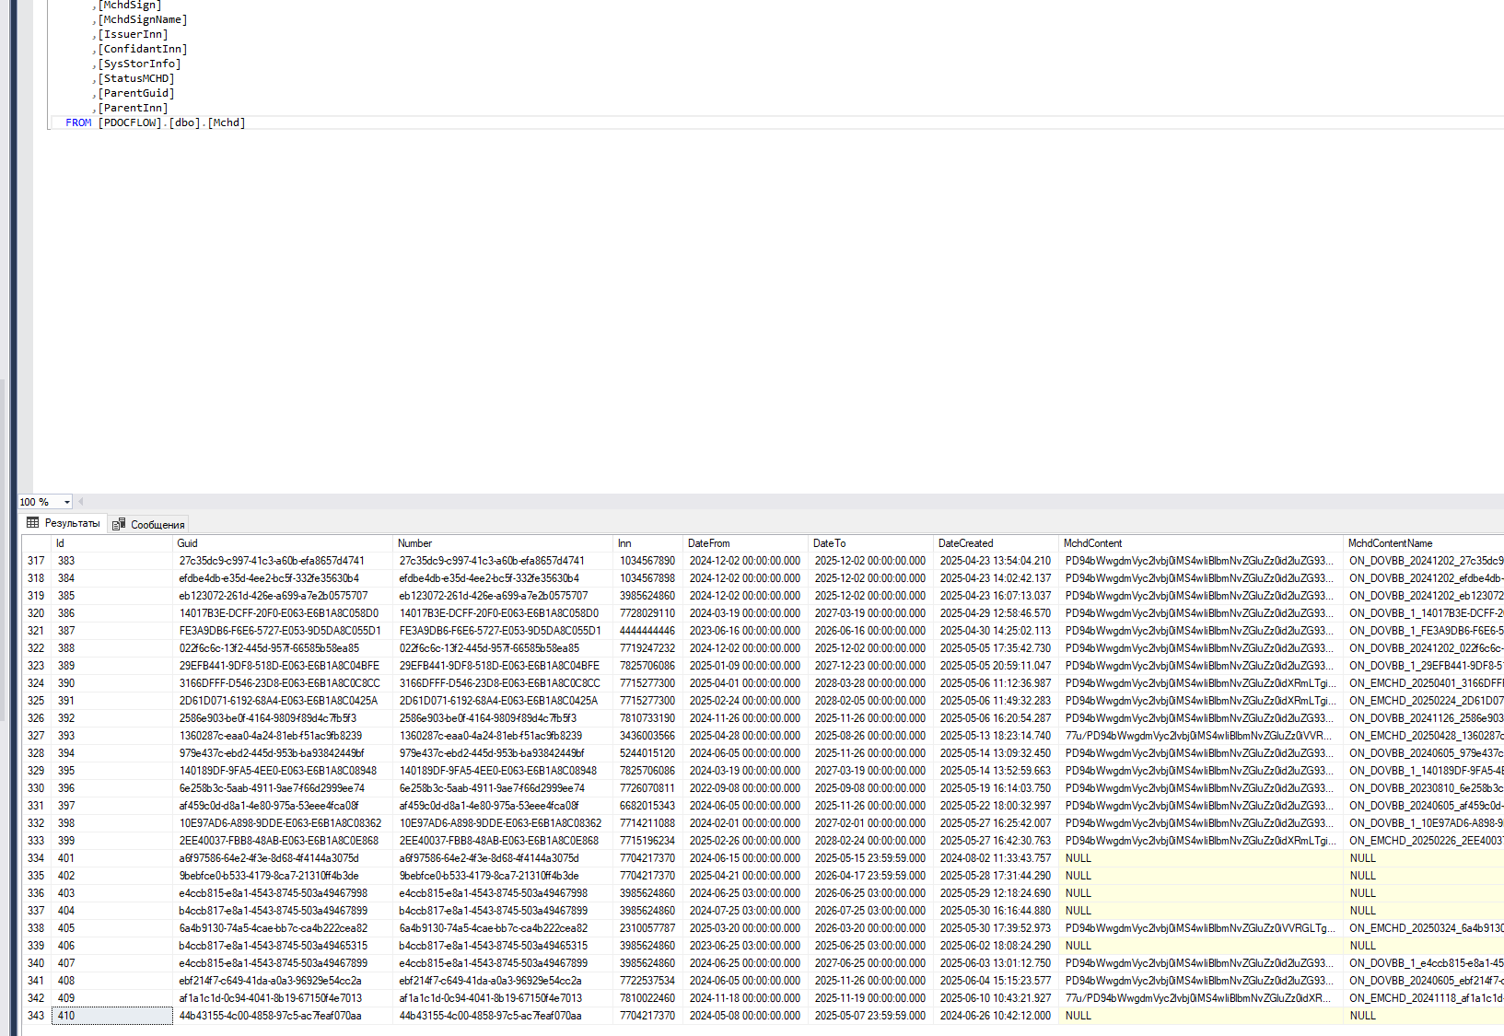Image resolution: width=1504 pixels, height=1036 pixels.
Task: Click Inn value 3436003566
Action: (x=649, y=736)
